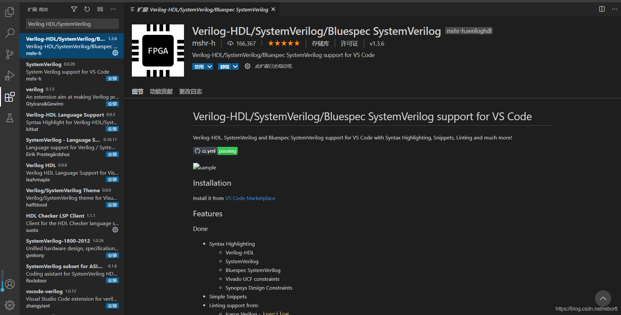The height and width of the screenshot is (315, 621).
Task: Click the uninstall (卸载) button
Action: click(x=225, y=66)
